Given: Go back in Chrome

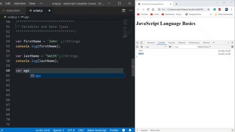Looking at the screenshot, I should coord(138,10).
